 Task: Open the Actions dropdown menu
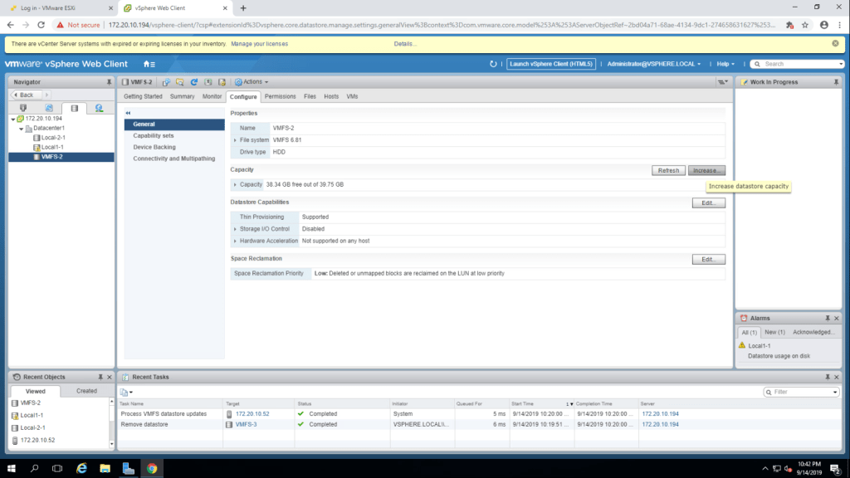pos(250,82)
